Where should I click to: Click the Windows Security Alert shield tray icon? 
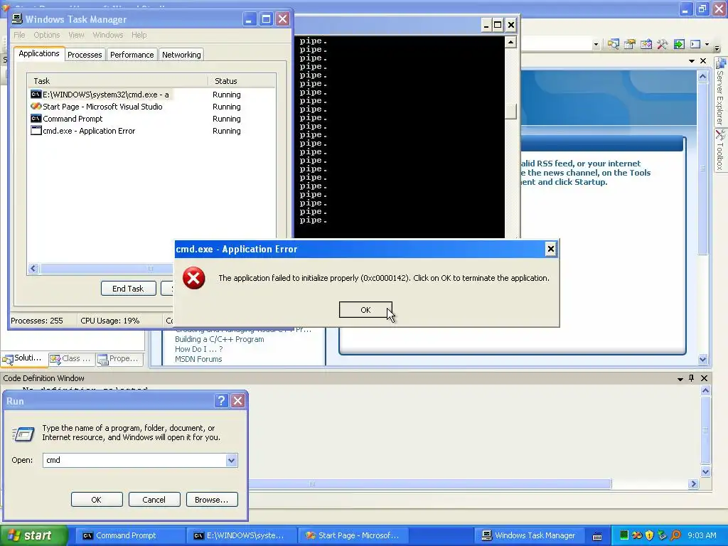[650, 535]
